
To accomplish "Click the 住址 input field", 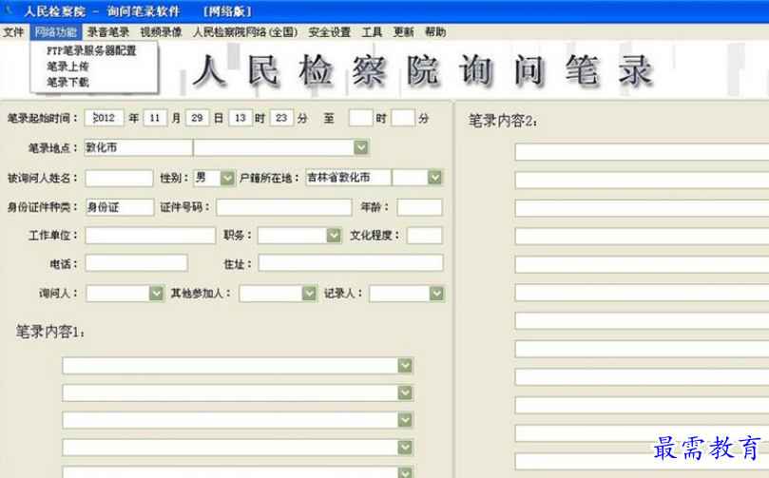I will click(351, 263).
